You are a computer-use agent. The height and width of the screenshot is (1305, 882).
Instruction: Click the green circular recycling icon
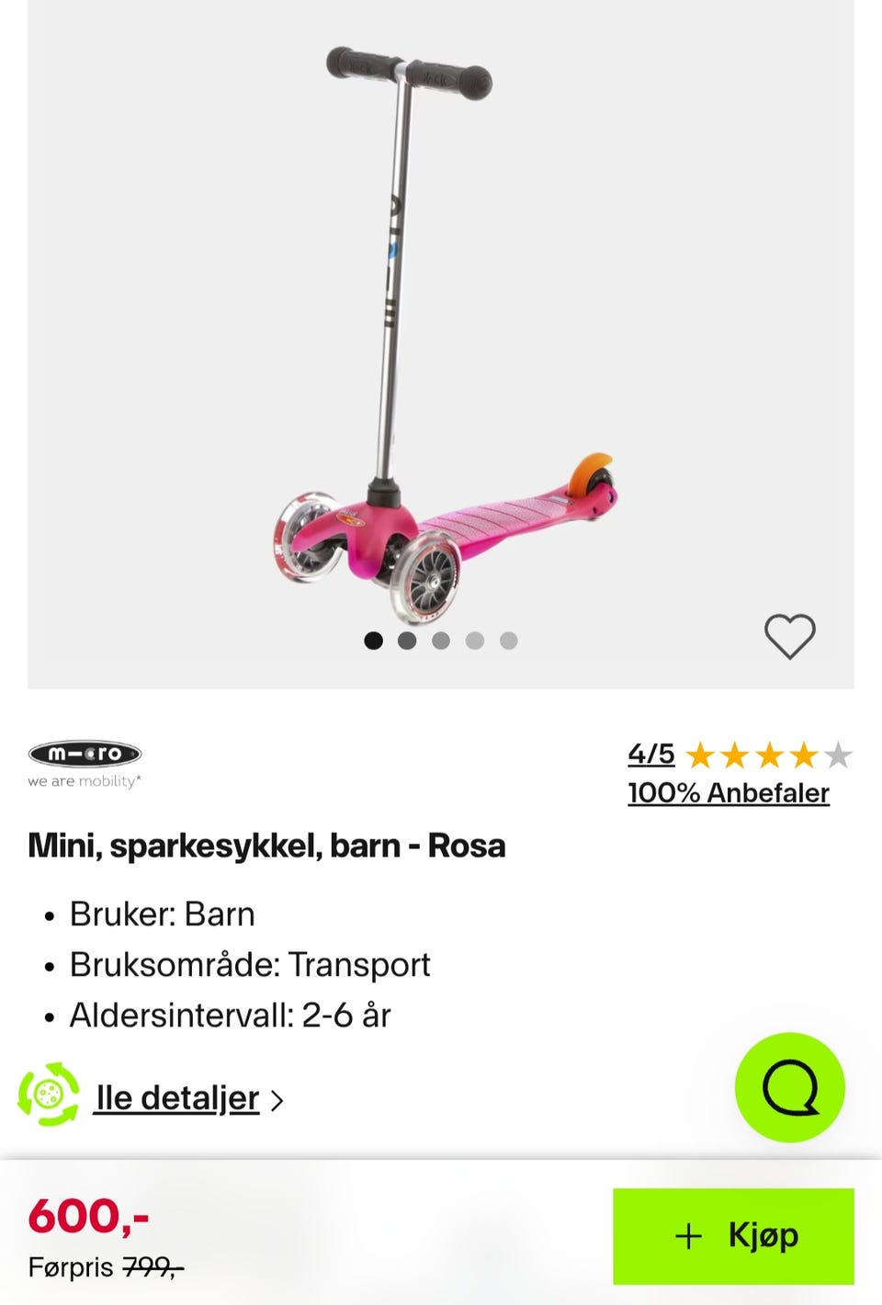tap(49, 1094)
